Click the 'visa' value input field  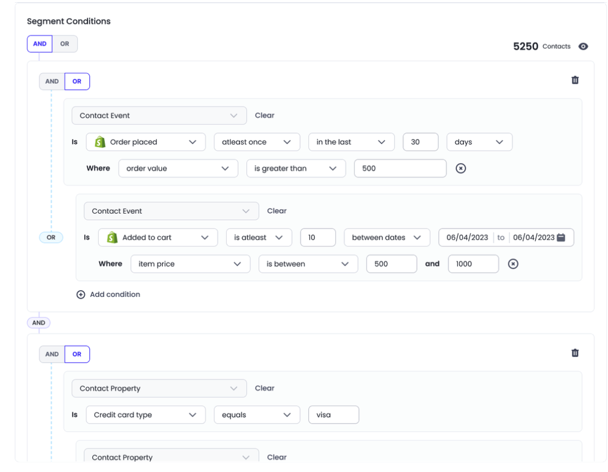pos(333,415)
